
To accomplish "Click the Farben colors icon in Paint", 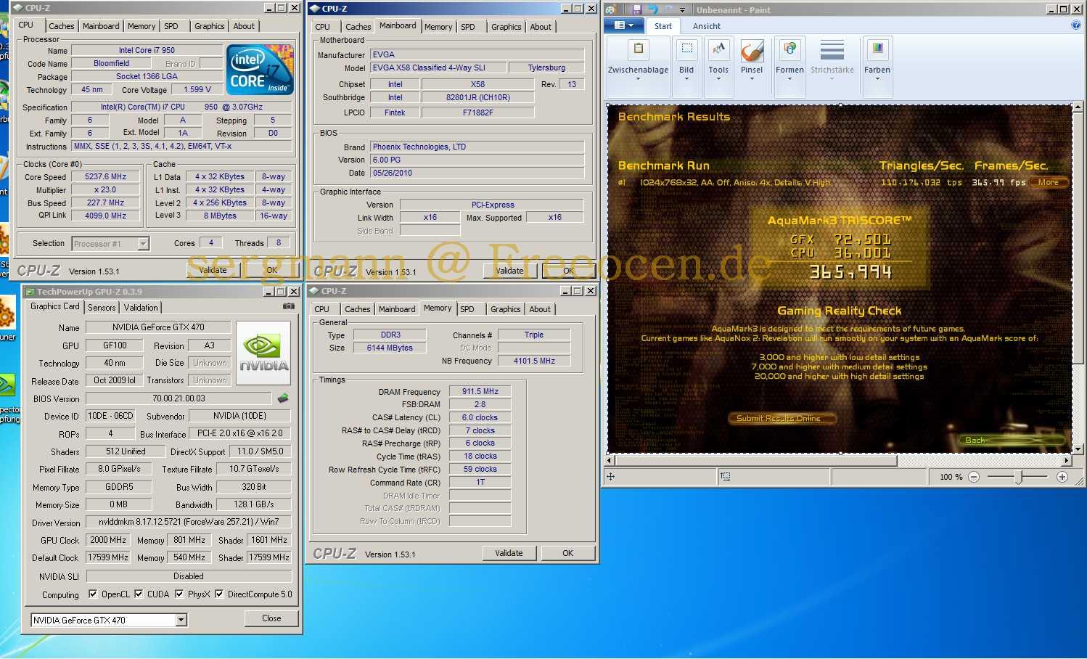I will click(877, 49).
